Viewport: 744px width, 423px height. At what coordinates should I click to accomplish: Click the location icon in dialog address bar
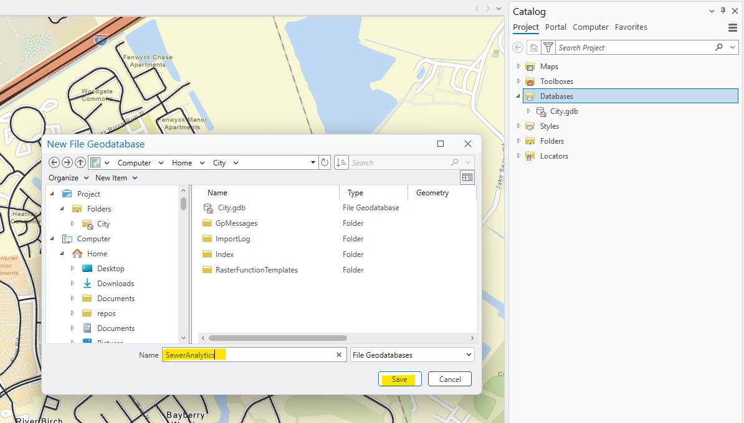[x=95, y=162]
